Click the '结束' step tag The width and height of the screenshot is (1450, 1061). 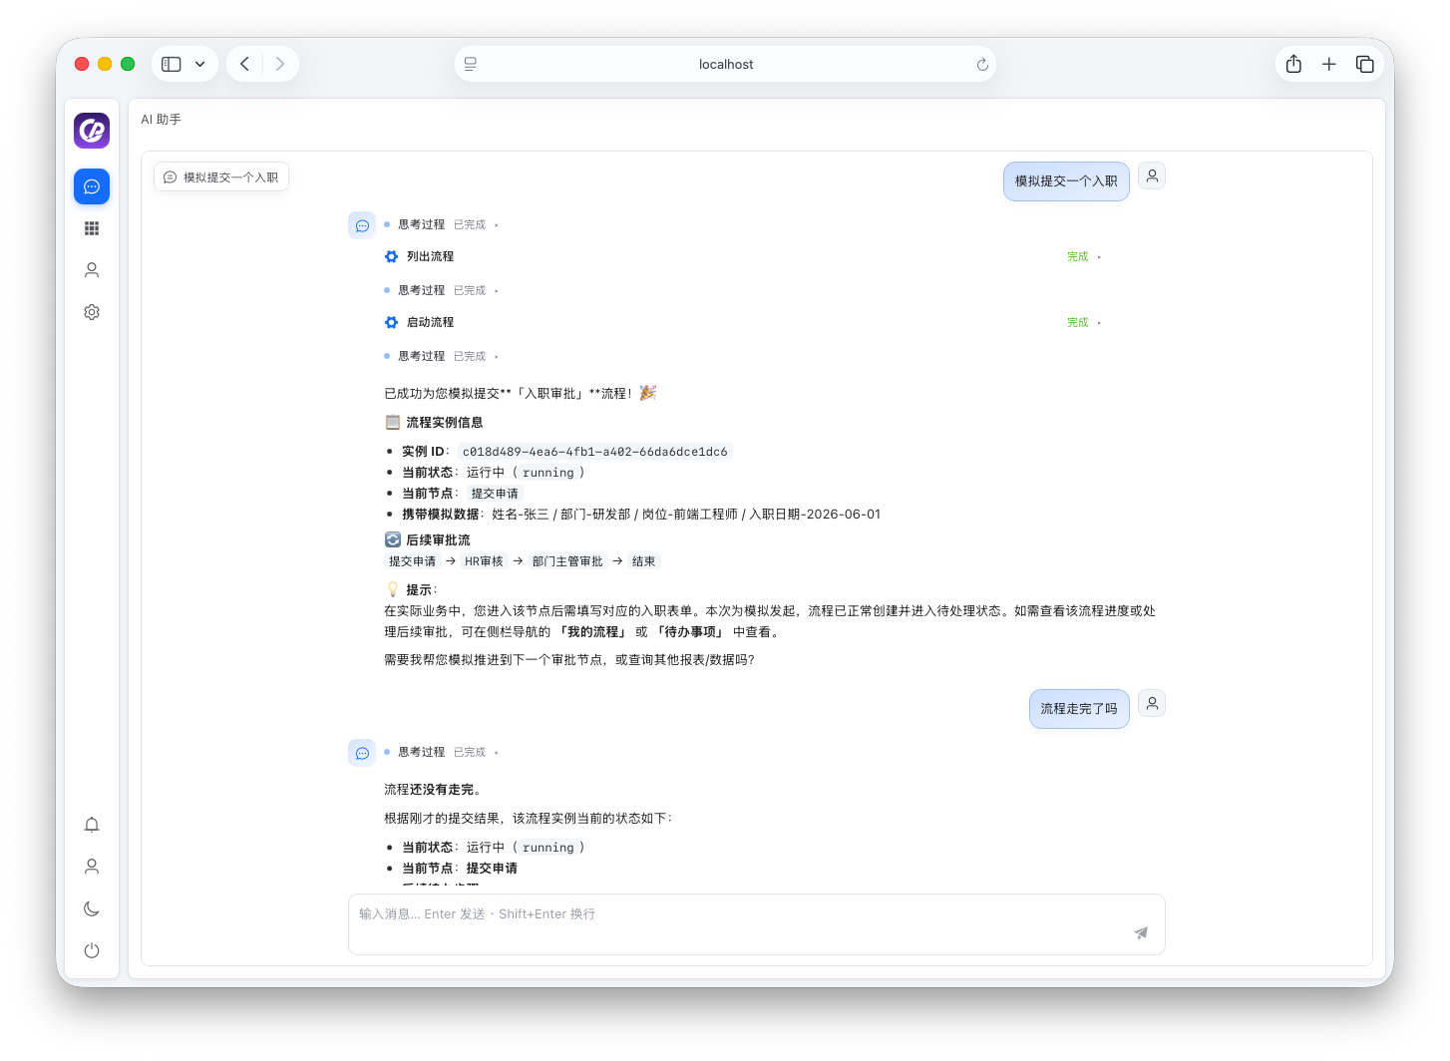tap(644, 561)
